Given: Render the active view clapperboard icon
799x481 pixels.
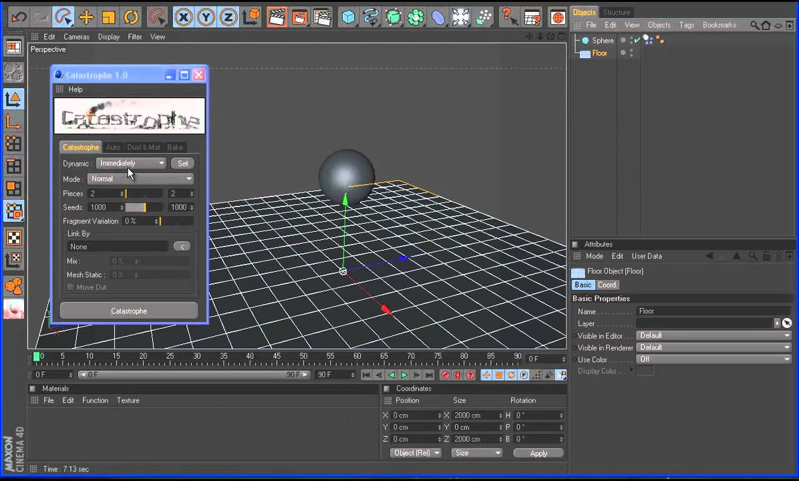Looking at the screenshot, I should (277, 17).
